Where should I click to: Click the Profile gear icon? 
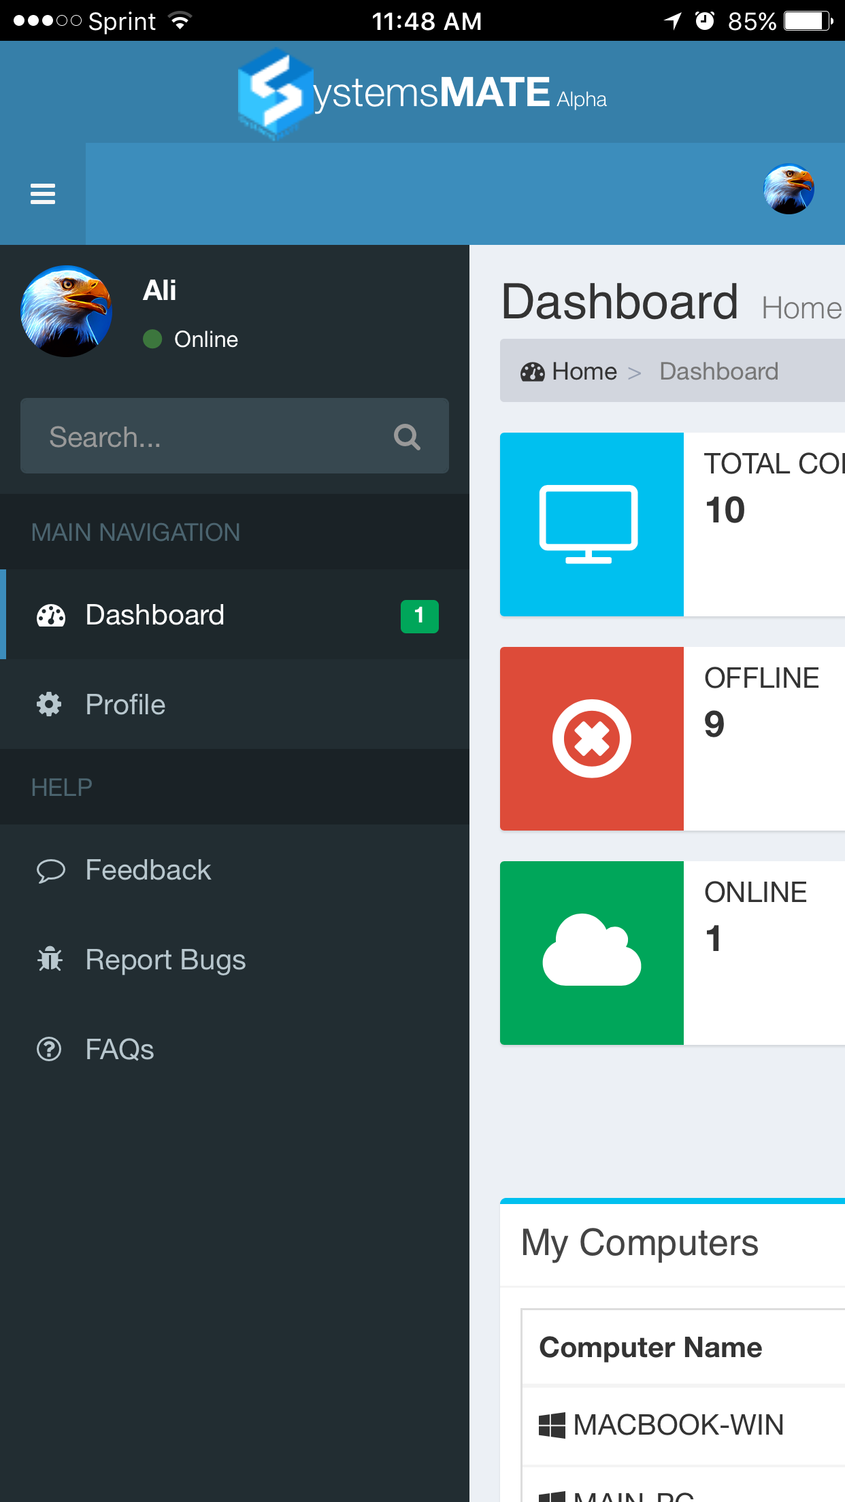pos(49,704)
